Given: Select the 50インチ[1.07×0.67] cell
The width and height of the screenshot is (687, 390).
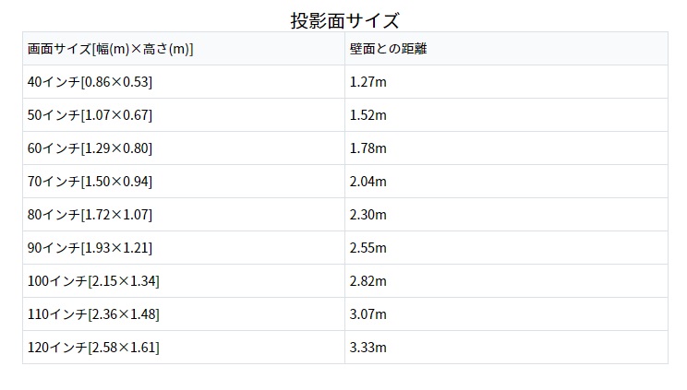Looking at the screenshot, I should [x=90, y=115].
